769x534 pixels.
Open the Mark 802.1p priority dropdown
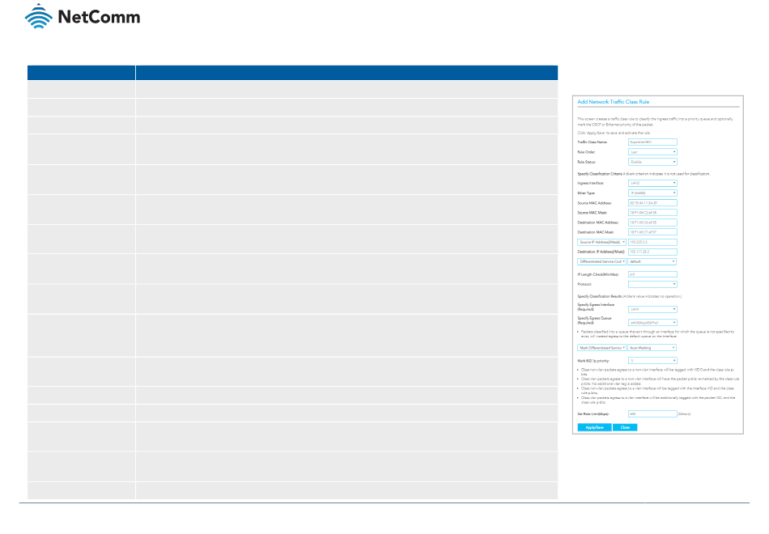click(652, 360)
